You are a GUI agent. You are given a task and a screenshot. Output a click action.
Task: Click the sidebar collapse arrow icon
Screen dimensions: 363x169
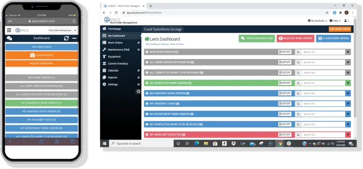pyautogui.click(x=138, y=91)
